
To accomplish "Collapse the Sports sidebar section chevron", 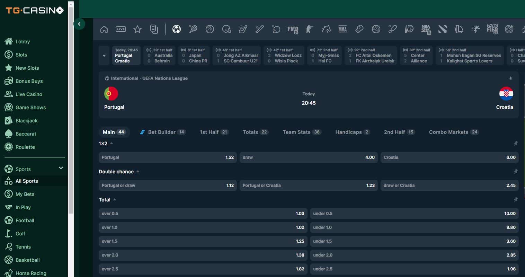I will tap(61, 168).
